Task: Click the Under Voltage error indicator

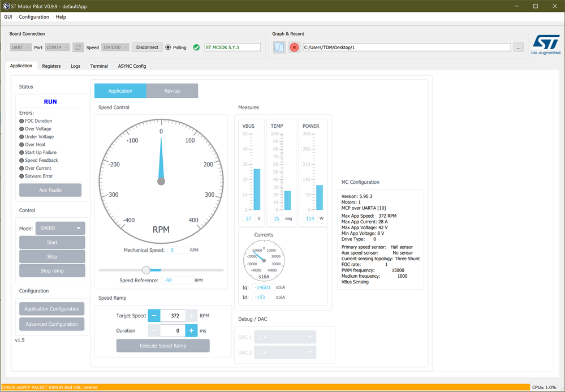Action: tap(21, 137)
